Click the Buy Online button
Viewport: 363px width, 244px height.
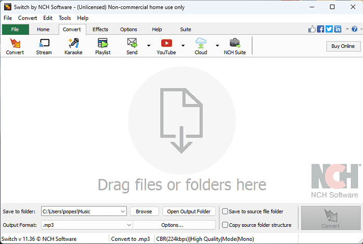343,46
